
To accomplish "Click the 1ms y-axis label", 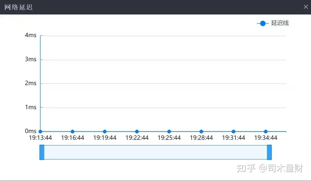I will 31,107.
